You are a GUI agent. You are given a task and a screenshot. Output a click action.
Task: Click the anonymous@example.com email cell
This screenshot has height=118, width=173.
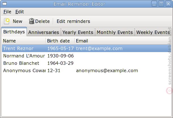107,70
